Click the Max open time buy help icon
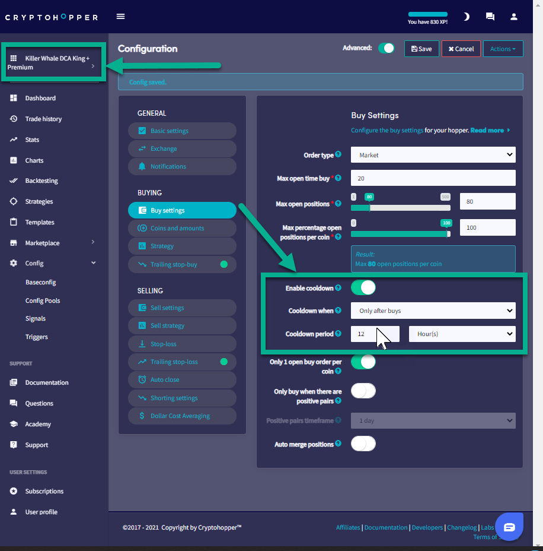543x551 pixels. (338, 178)
